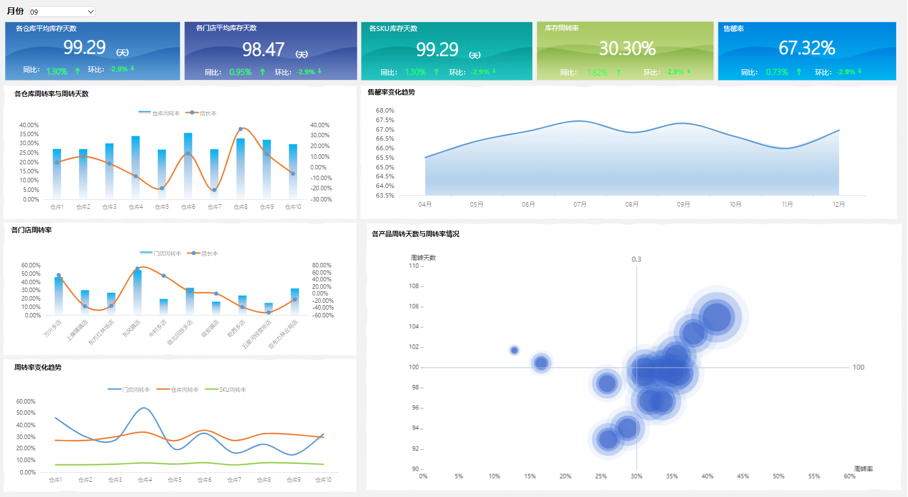
Task: Click the 亚布力林业局店 store axis label
Action: click(x=283, y=334)
